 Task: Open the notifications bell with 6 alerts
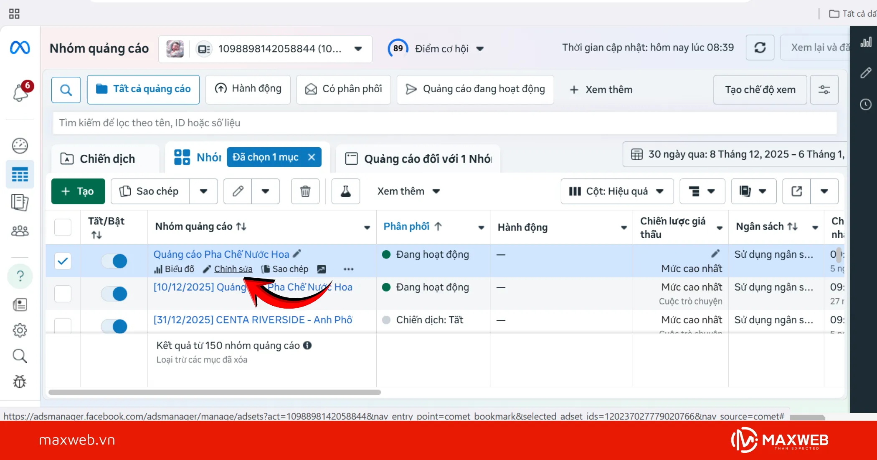pyautogui.click(x=20, y=93)
